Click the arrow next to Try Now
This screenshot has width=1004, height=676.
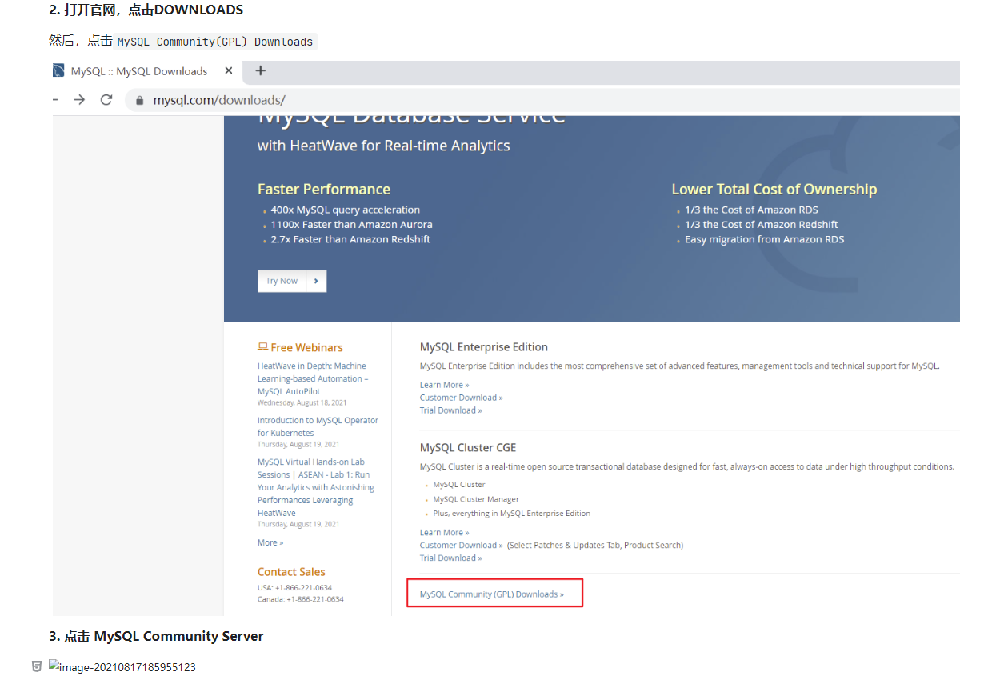click(x=317, y=281)
